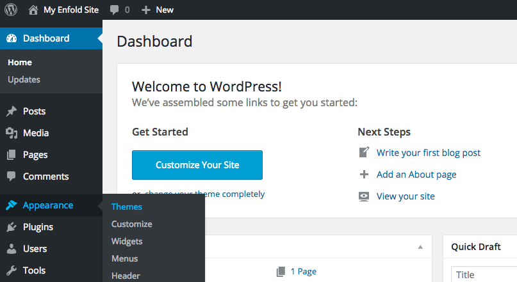Viewport: 517px width, 282px height.
Task: Click the Appearance paintbrush icon
Action: coord(12,205)
